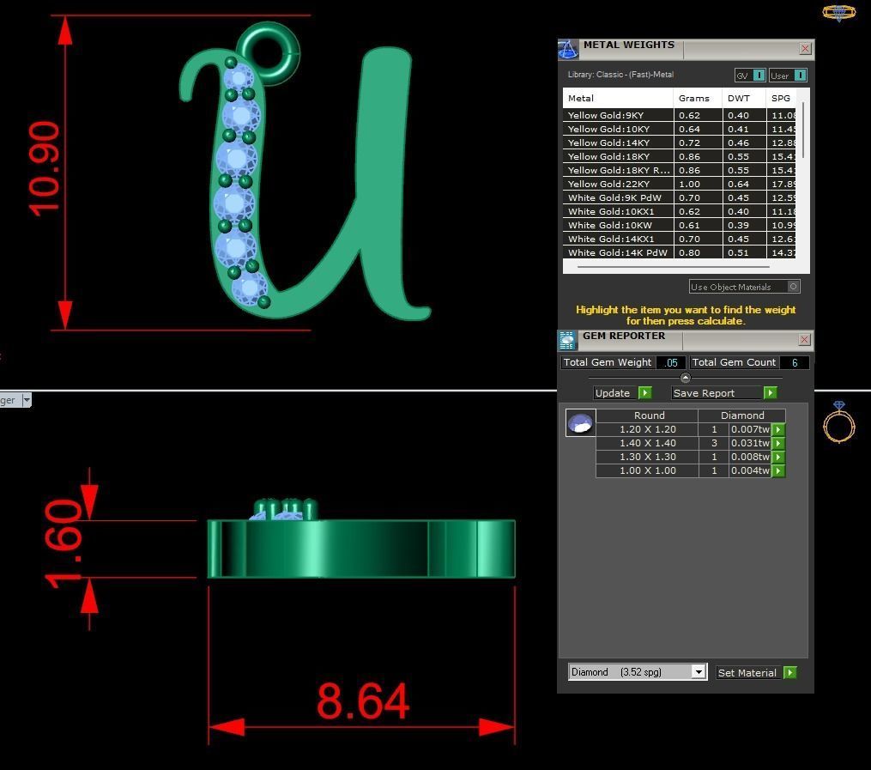Select the Yellow Gold:18KY row

pos(679,157)
